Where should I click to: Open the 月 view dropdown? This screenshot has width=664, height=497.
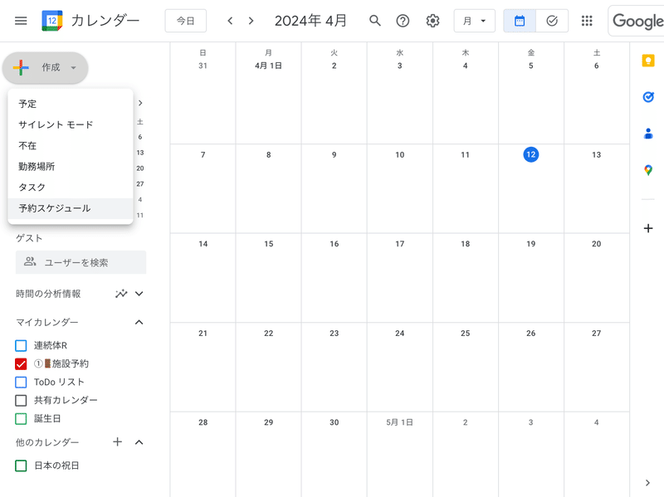[x=474, y=21]
